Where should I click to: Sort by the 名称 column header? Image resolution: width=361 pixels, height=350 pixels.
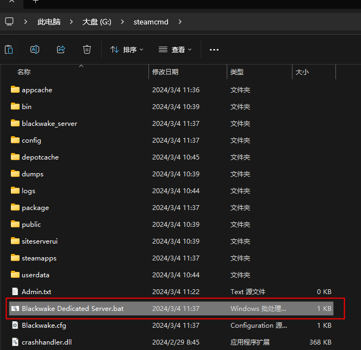coord(24,72)
